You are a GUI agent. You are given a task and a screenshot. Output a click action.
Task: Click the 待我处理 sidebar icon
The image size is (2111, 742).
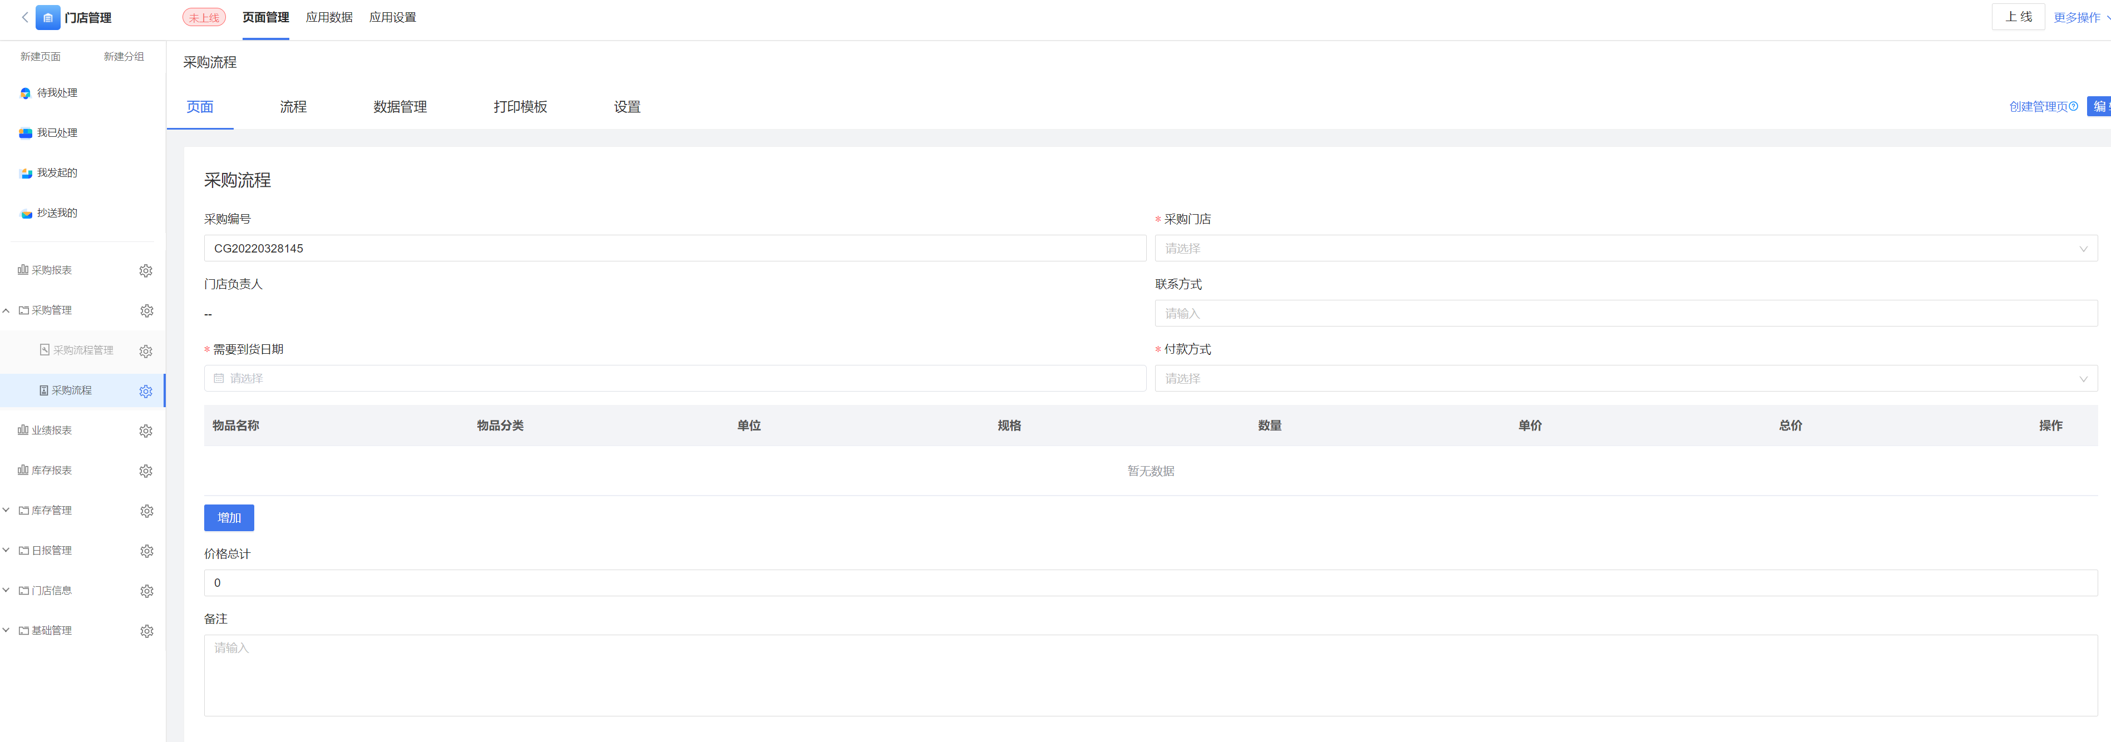point(26,93)
